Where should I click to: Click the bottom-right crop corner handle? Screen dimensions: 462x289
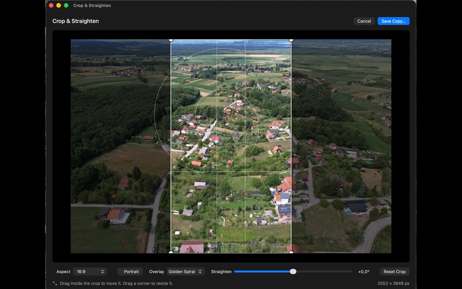[291, 253]
